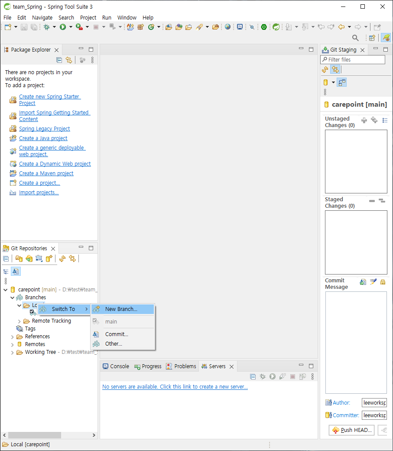Click unstage all files icon in Staged Changes

382,200
